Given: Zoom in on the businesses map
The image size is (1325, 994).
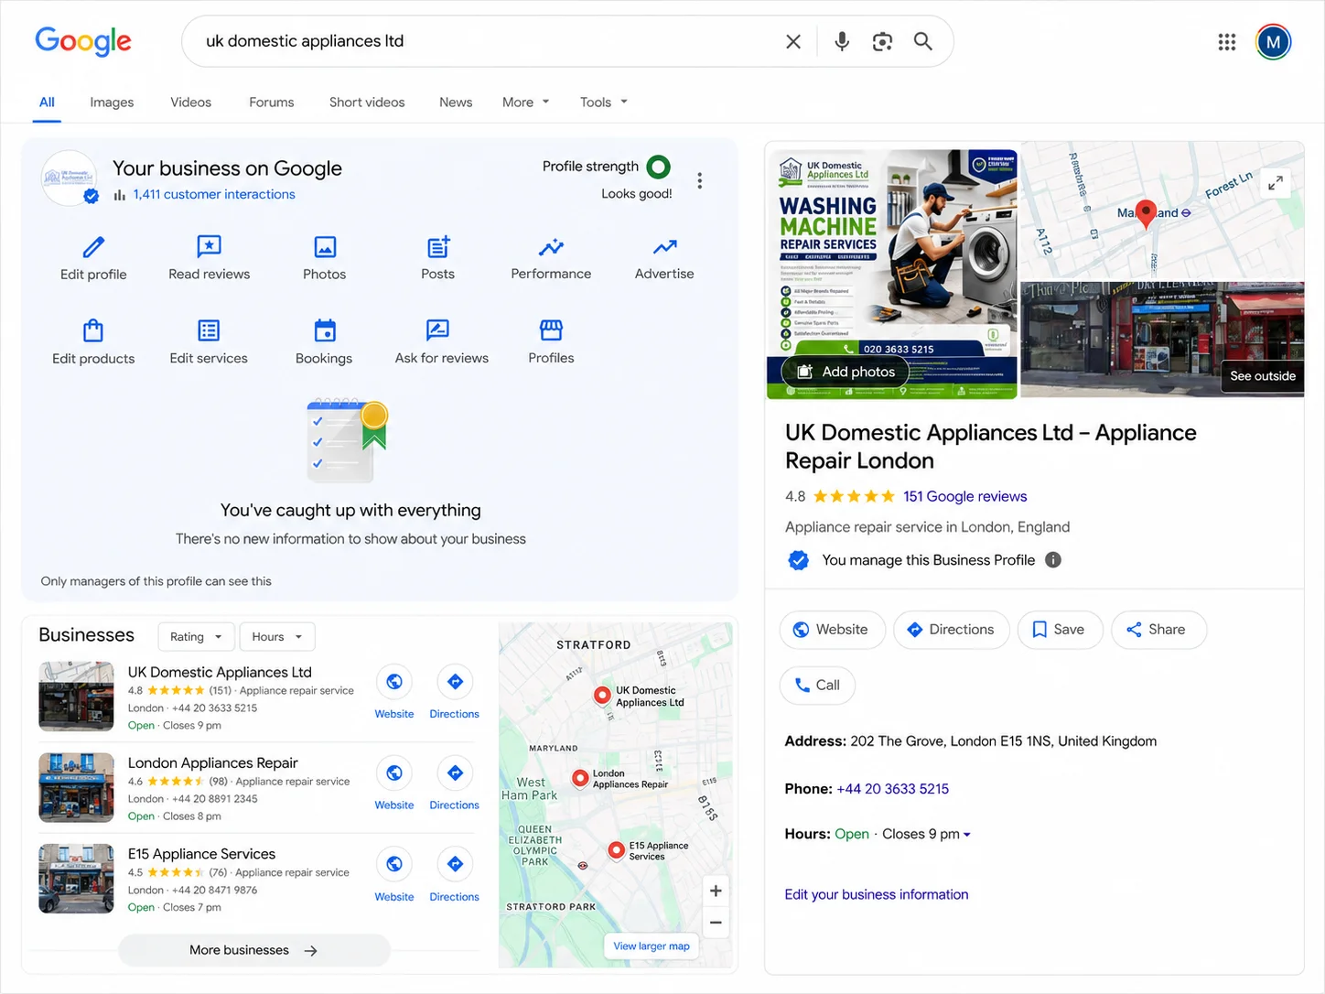Looking at the screenshot, I should 716,891.
